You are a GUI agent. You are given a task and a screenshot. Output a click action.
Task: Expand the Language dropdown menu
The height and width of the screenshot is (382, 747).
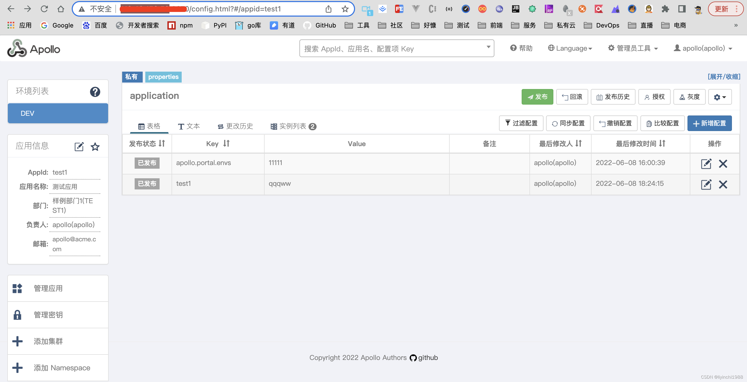(569, 48)
